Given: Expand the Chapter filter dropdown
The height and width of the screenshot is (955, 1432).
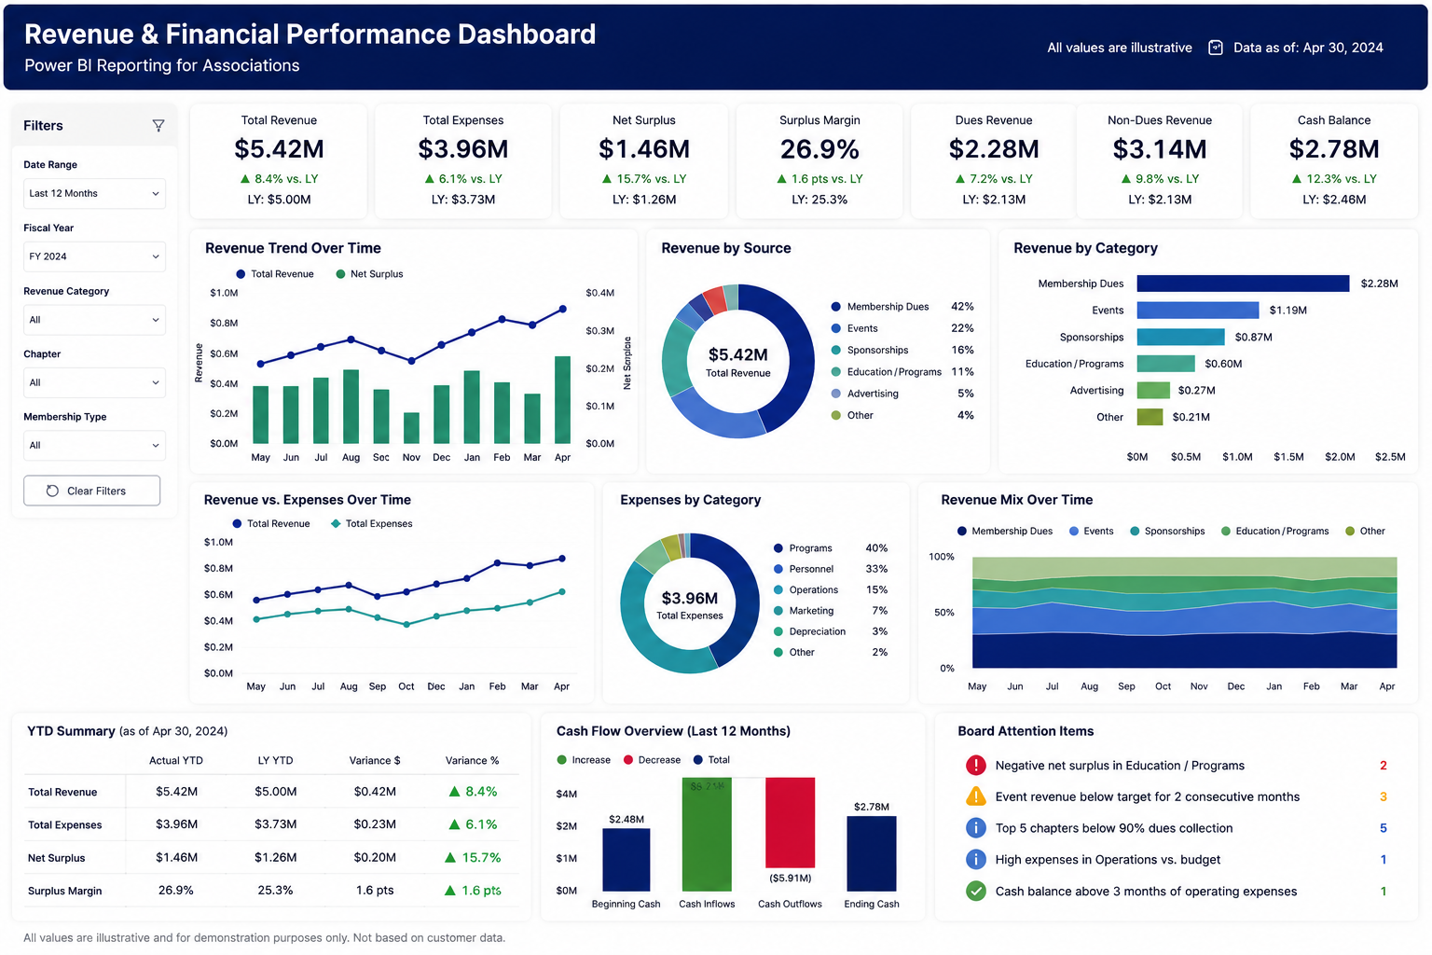Looking at the screenshot, I should click(x=94, y=382).
